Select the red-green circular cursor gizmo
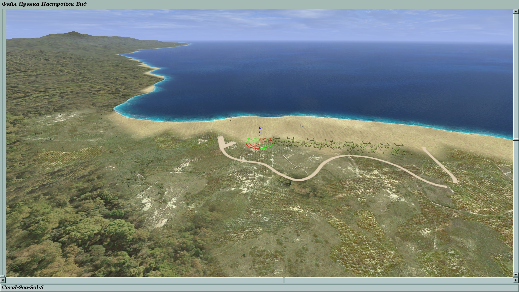519x292 pixels. click(259, 144)
